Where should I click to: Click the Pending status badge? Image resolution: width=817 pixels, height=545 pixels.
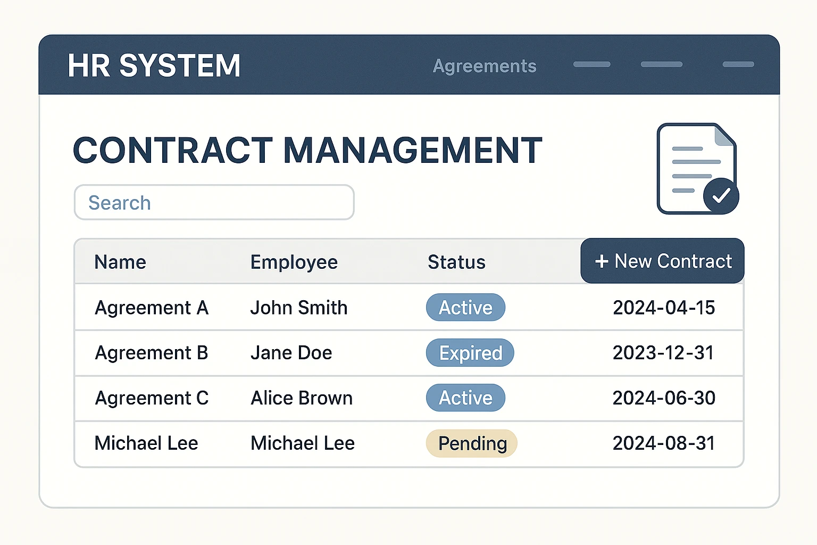472,443
